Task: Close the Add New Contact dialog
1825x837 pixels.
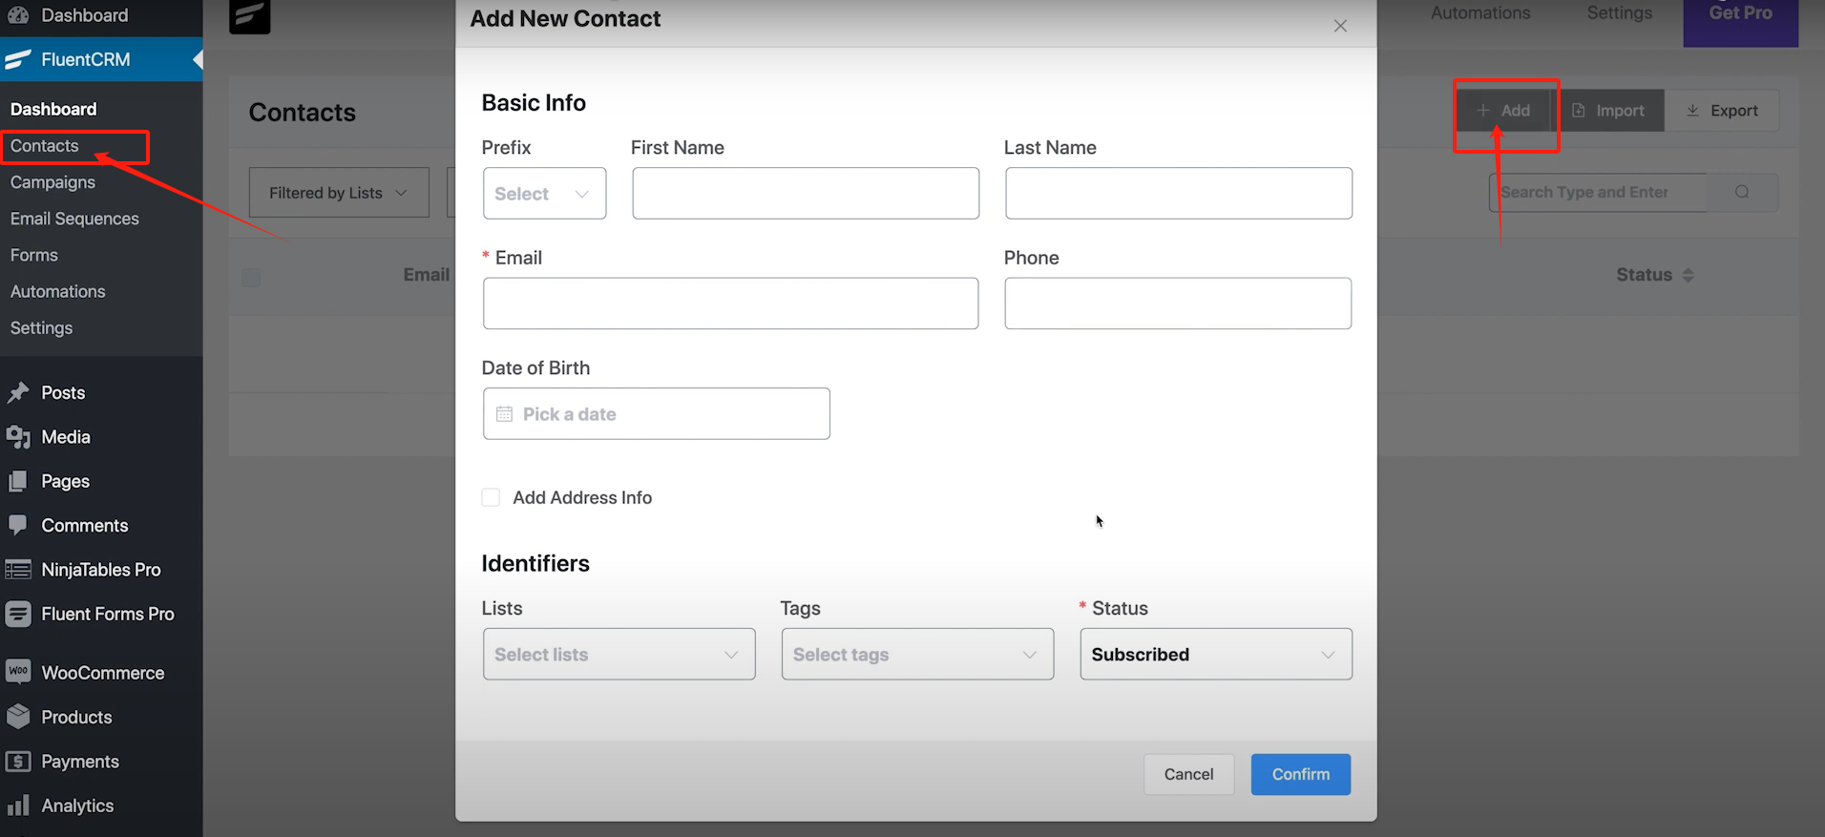Action: 1340,26
